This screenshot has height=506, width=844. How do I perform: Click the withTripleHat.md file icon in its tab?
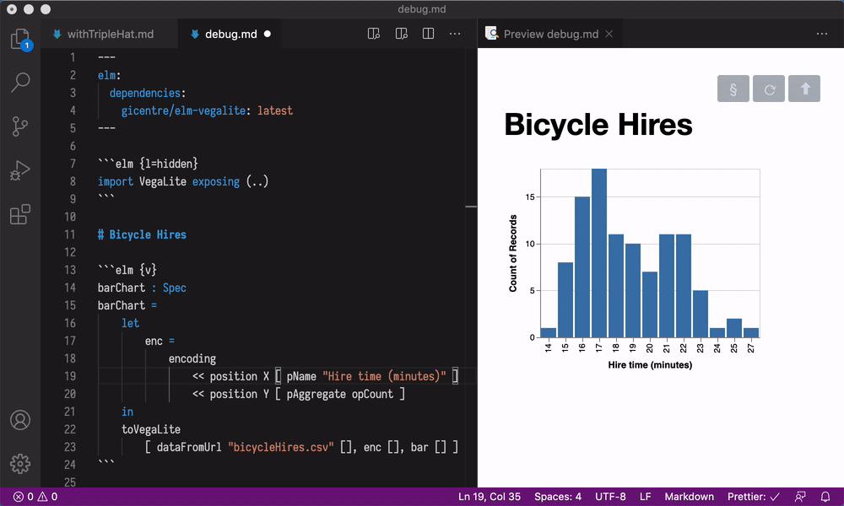(x=57, y=34)
